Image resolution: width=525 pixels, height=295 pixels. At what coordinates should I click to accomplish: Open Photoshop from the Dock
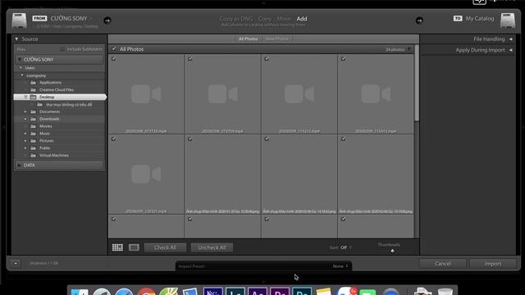pos(302,291)
